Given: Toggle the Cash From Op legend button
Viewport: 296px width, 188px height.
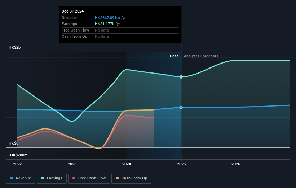Looking at the screenshot, I should click(x=131, y=178).
